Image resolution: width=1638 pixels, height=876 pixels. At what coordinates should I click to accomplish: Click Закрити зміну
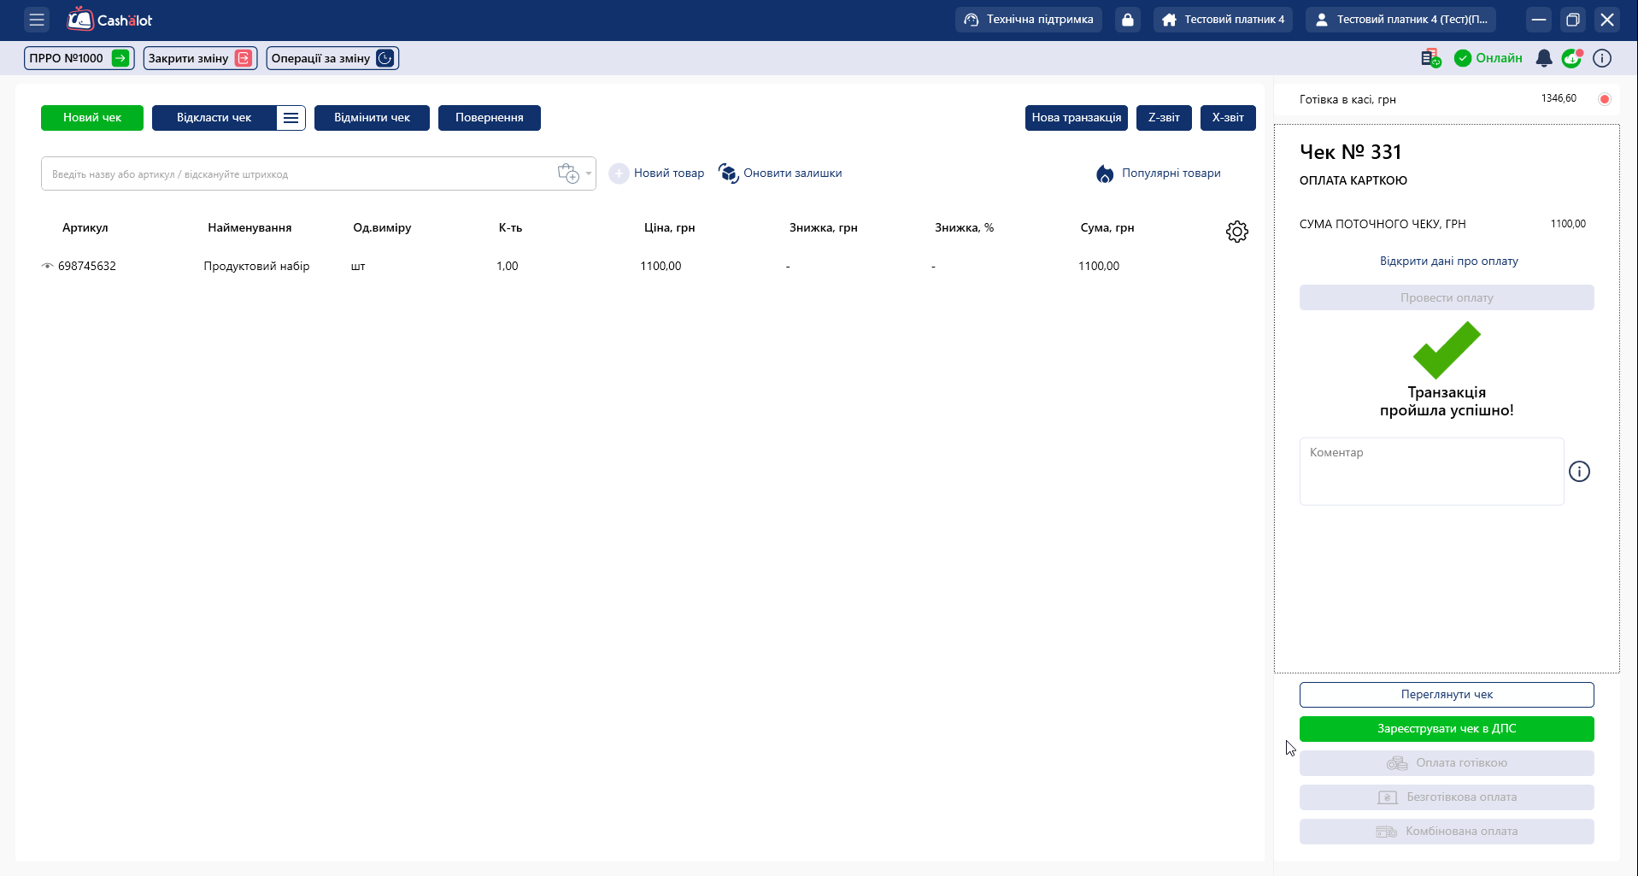point(199,58)
